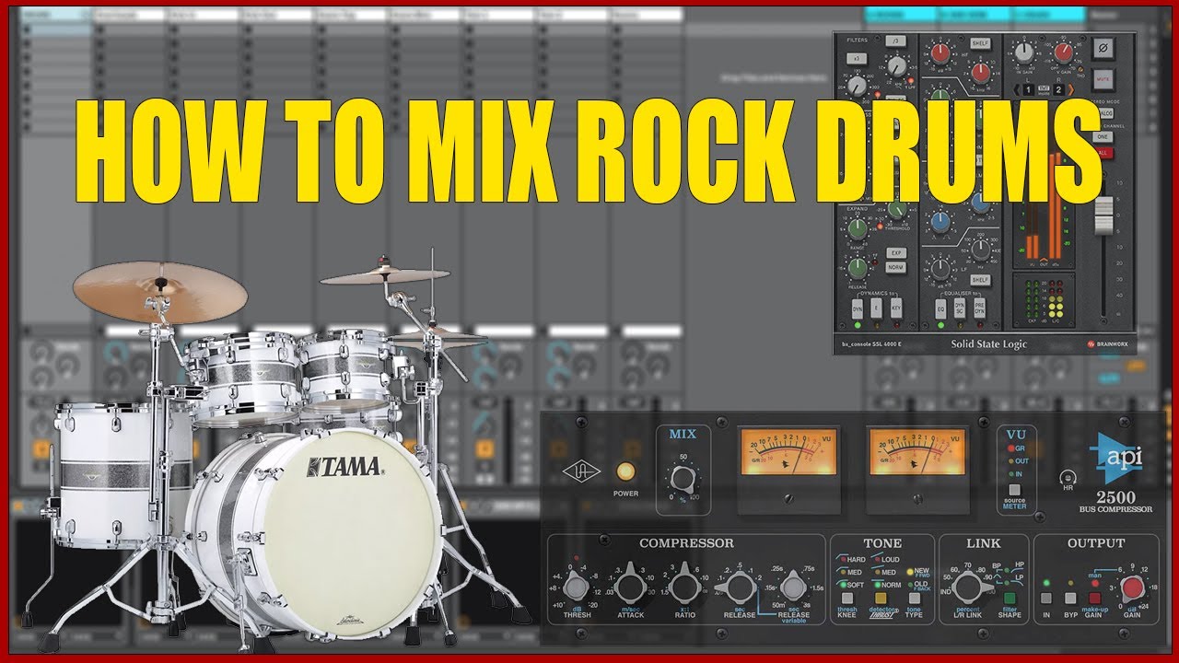The width and height of the screenshot is (1179, 663).
Task: Click the NORM button on SSL console
Action: [896, 267]
